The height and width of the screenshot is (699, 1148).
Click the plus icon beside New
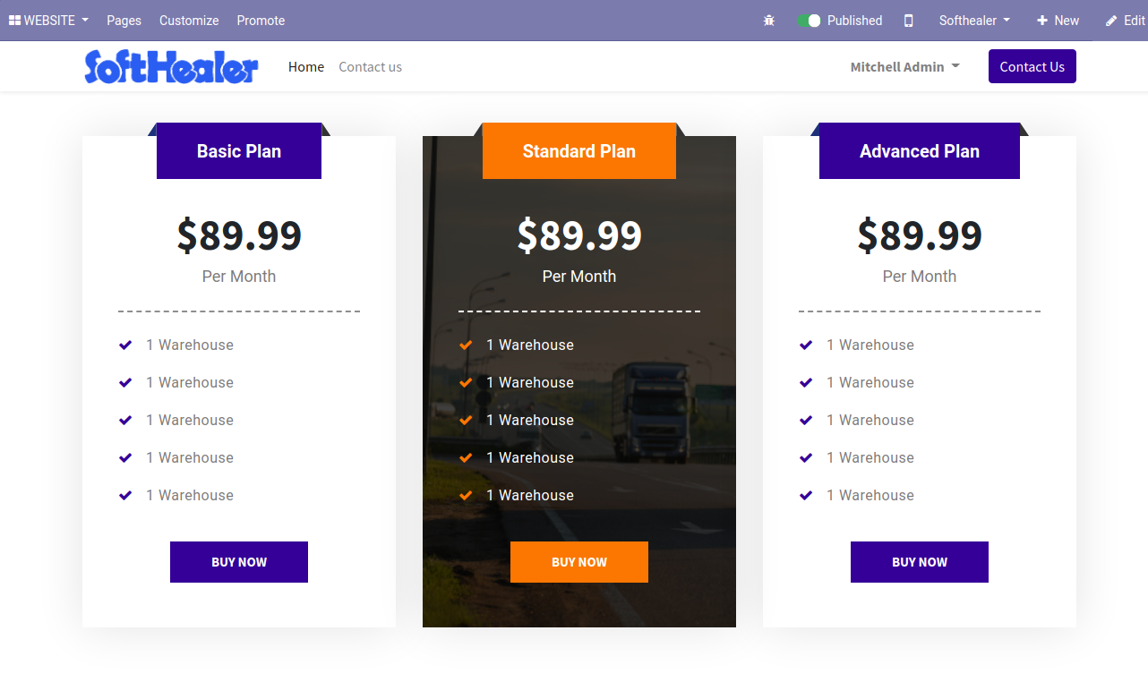(1042, 21)
